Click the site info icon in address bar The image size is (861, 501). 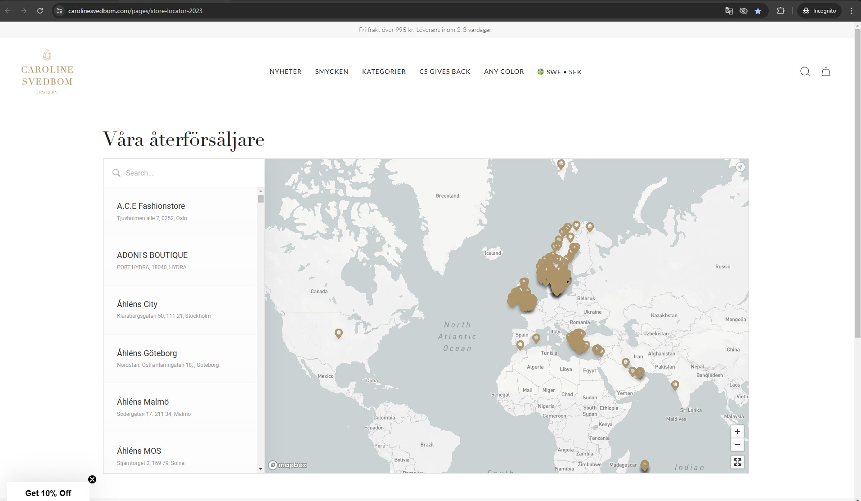coord(59,11)
